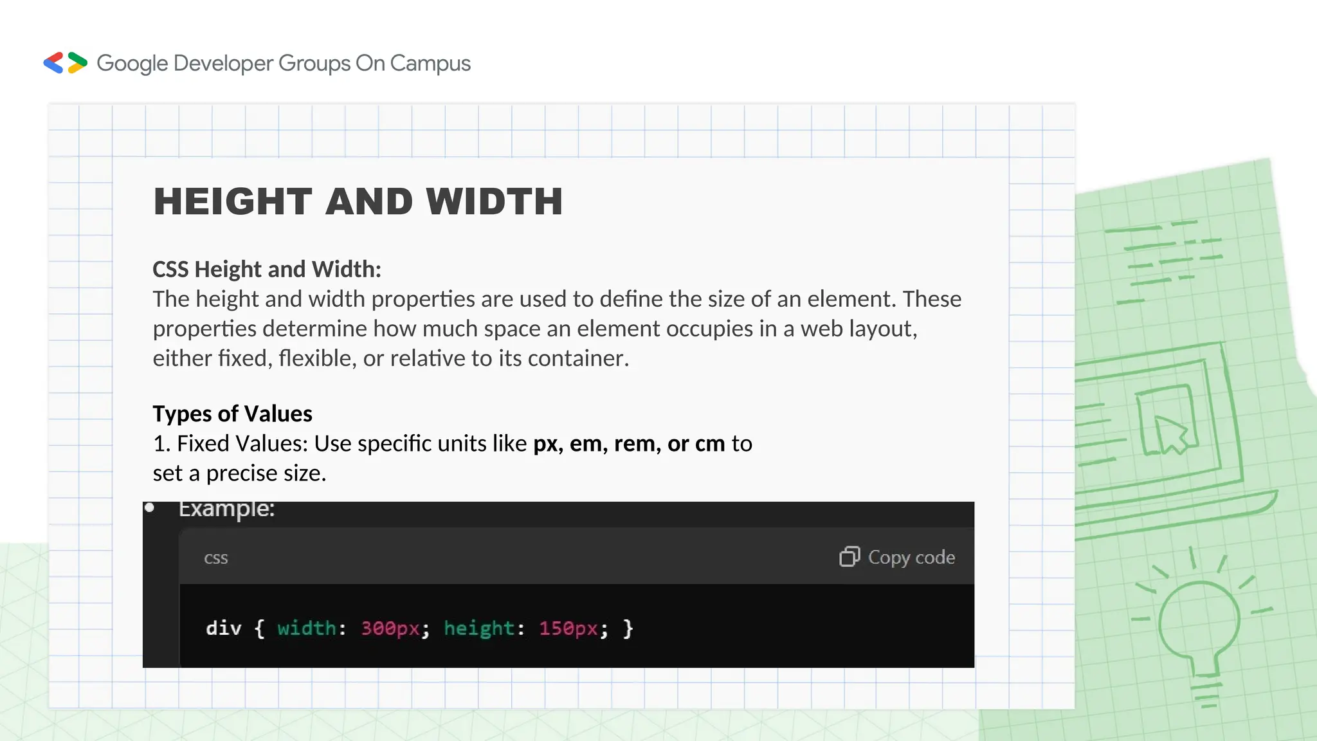Click the bold 'px, em, rem, or cm' text
The height and width of the screenshot is (741, 1317).
[629, 444]
